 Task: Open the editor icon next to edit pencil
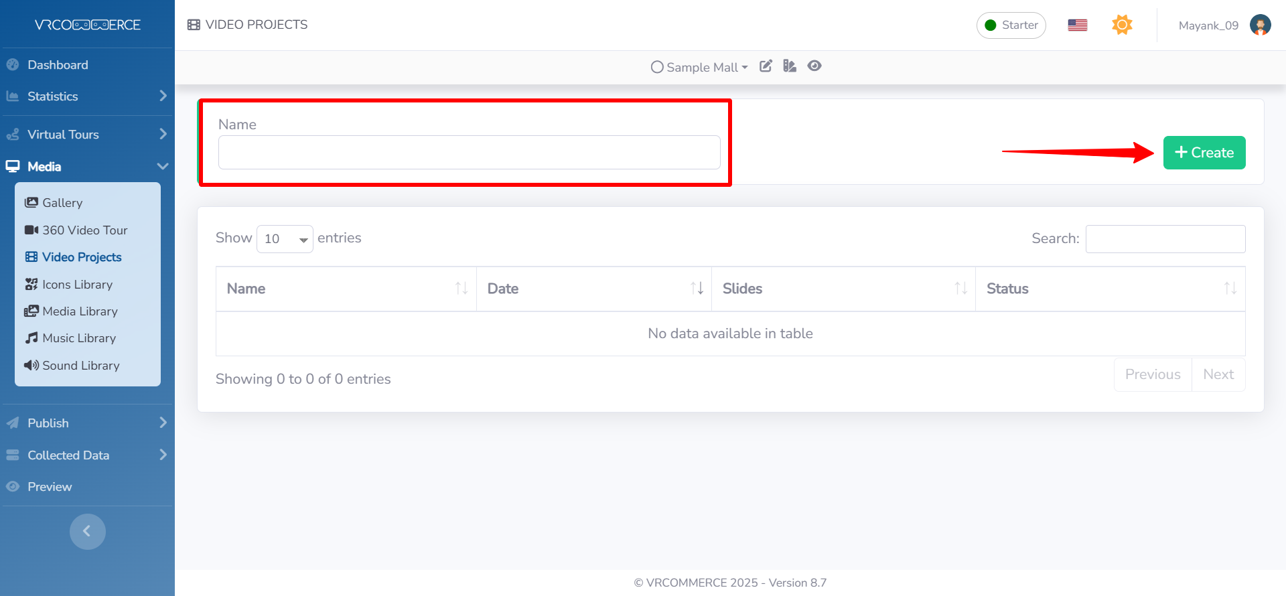coord(790,66)
